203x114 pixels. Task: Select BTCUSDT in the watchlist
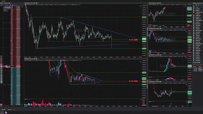click(198, 14)
